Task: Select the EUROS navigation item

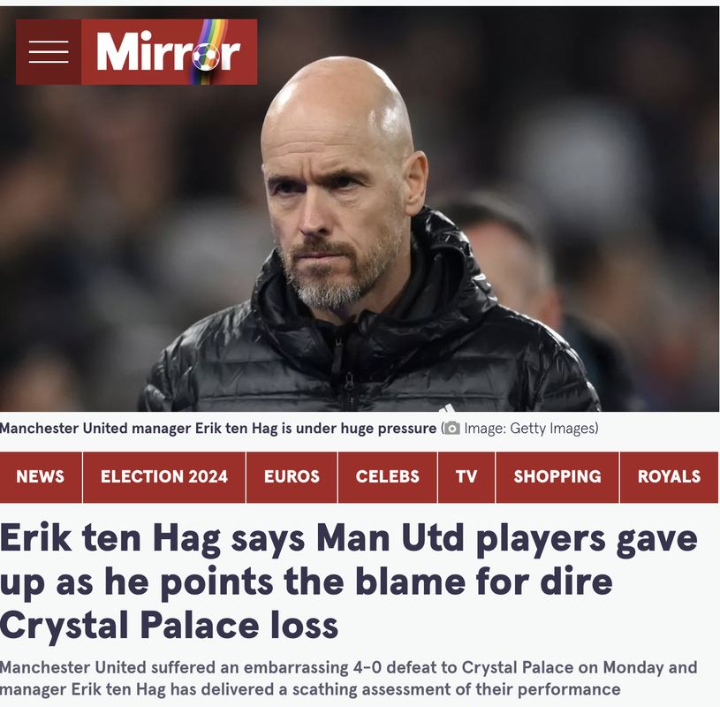Action: 292,477
